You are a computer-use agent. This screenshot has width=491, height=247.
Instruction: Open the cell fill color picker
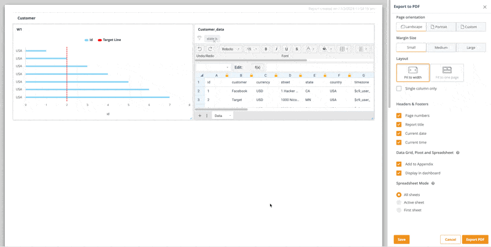325,49
